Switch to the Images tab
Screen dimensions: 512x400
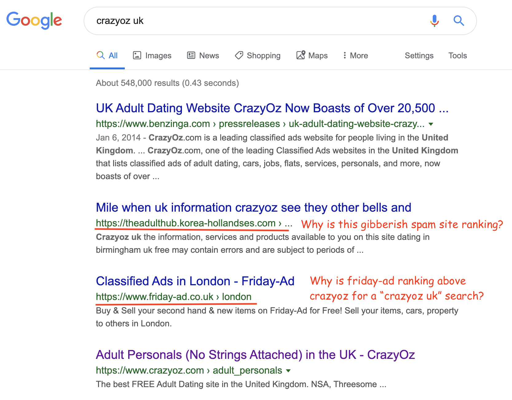(x=152, y=56)
